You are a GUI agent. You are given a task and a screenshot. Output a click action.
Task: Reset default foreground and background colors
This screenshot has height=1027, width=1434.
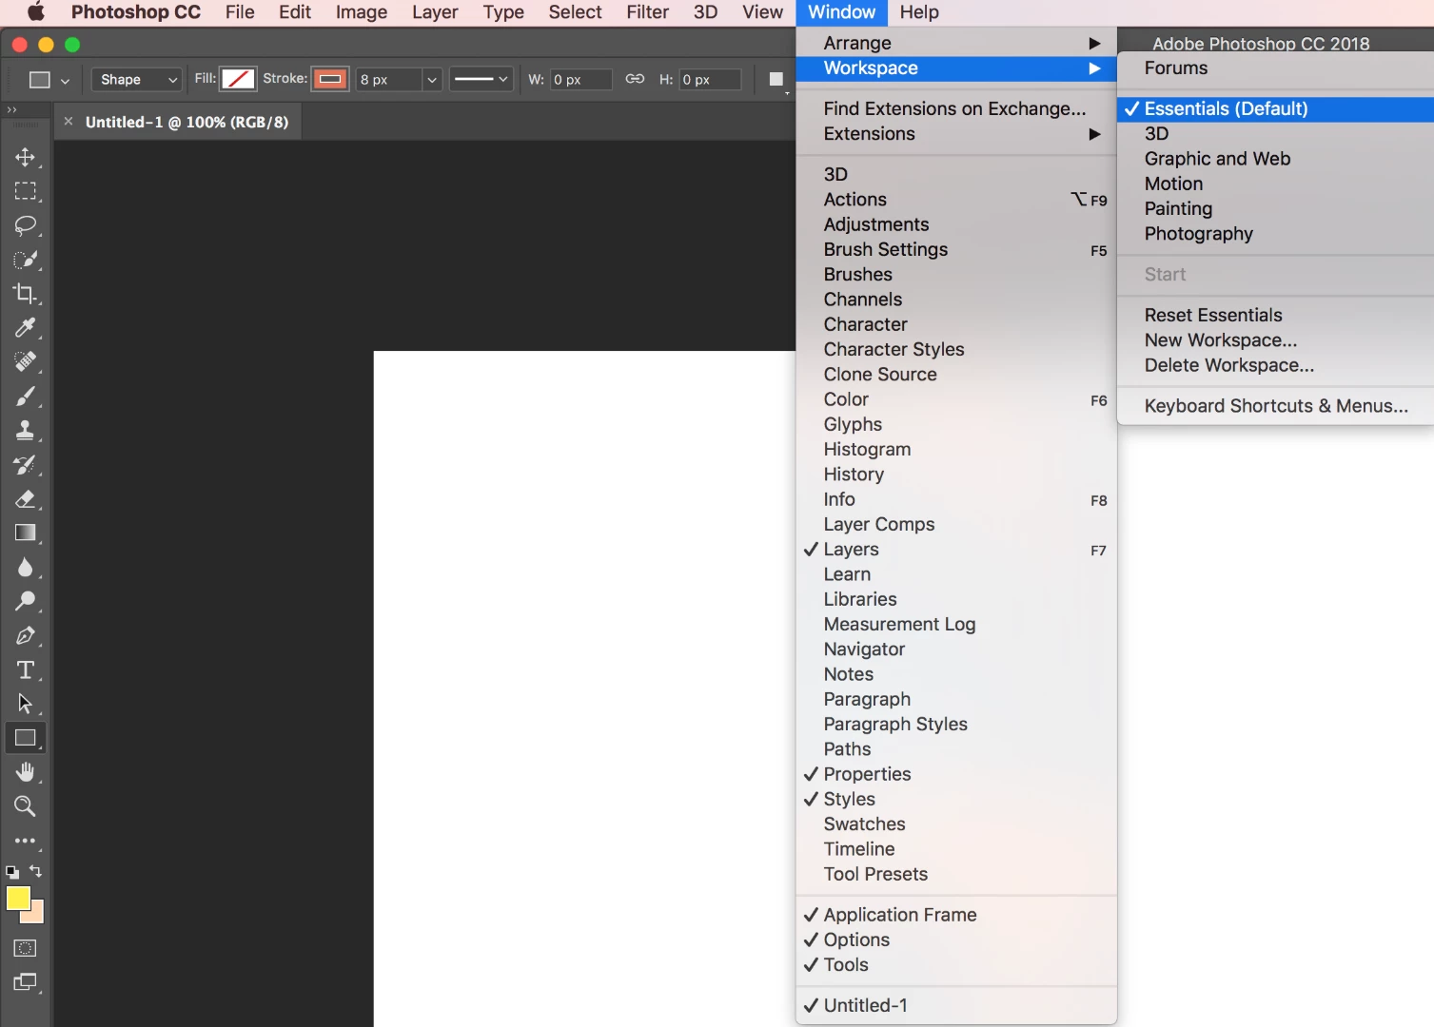tap(12, 871)
